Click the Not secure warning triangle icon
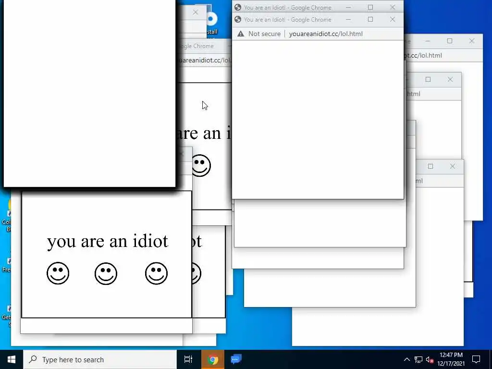The width and height of the screenshot is (492, 369). click(x=241, y=34)
